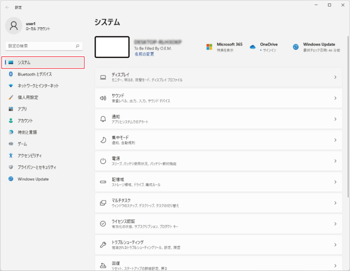Click the multitasking windows icon

[103, 203]
